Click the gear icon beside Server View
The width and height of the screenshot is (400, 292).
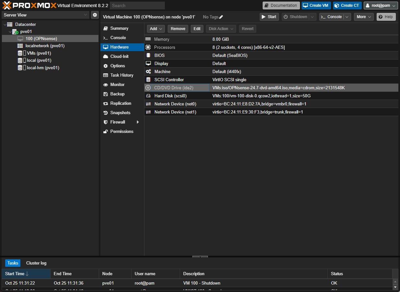(95, 15)
